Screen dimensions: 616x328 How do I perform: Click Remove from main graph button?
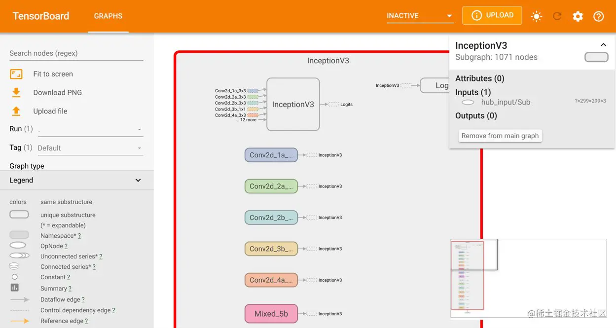500,136
